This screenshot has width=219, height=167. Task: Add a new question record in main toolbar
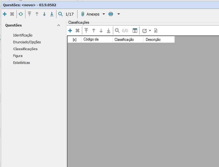(x=5, y=14)
